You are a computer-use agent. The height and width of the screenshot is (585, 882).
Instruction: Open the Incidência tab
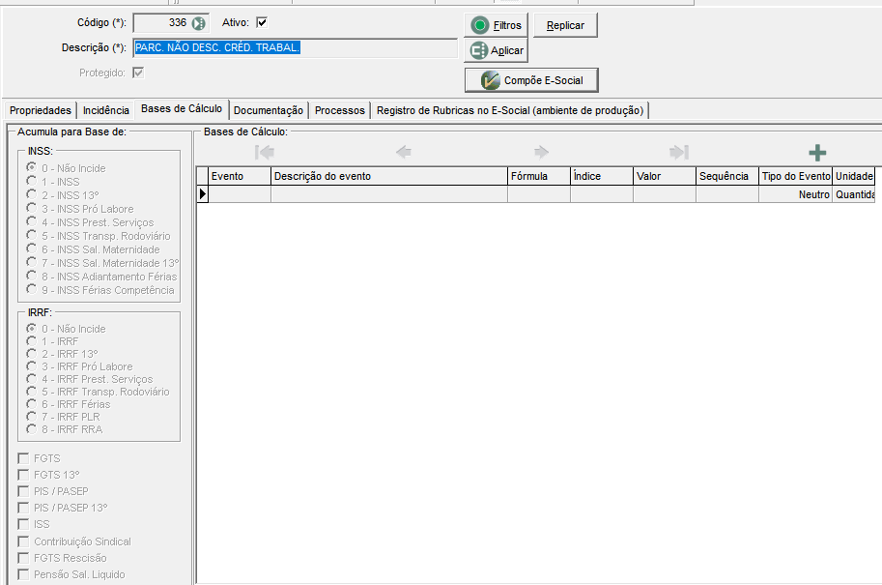pyautogui.click(x=106, y=110)
